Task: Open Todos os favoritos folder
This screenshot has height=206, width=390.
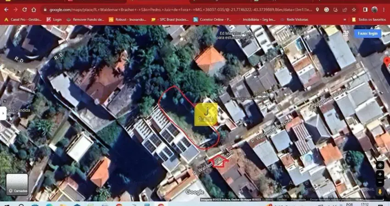Action: [369, 19]
